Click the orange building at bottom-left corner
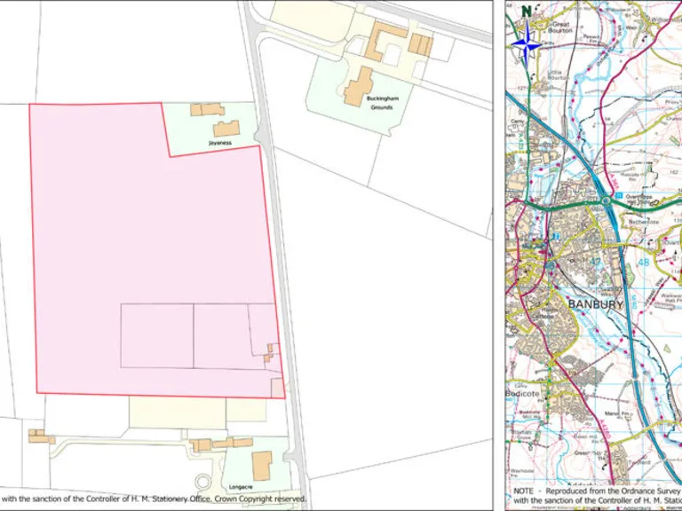The image size is (682, 511). tap(41, 436)
